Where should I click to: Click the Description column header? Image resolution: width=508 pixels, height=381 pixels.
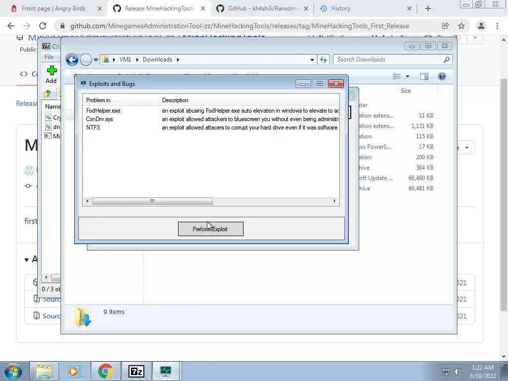[x=249, y=100]
